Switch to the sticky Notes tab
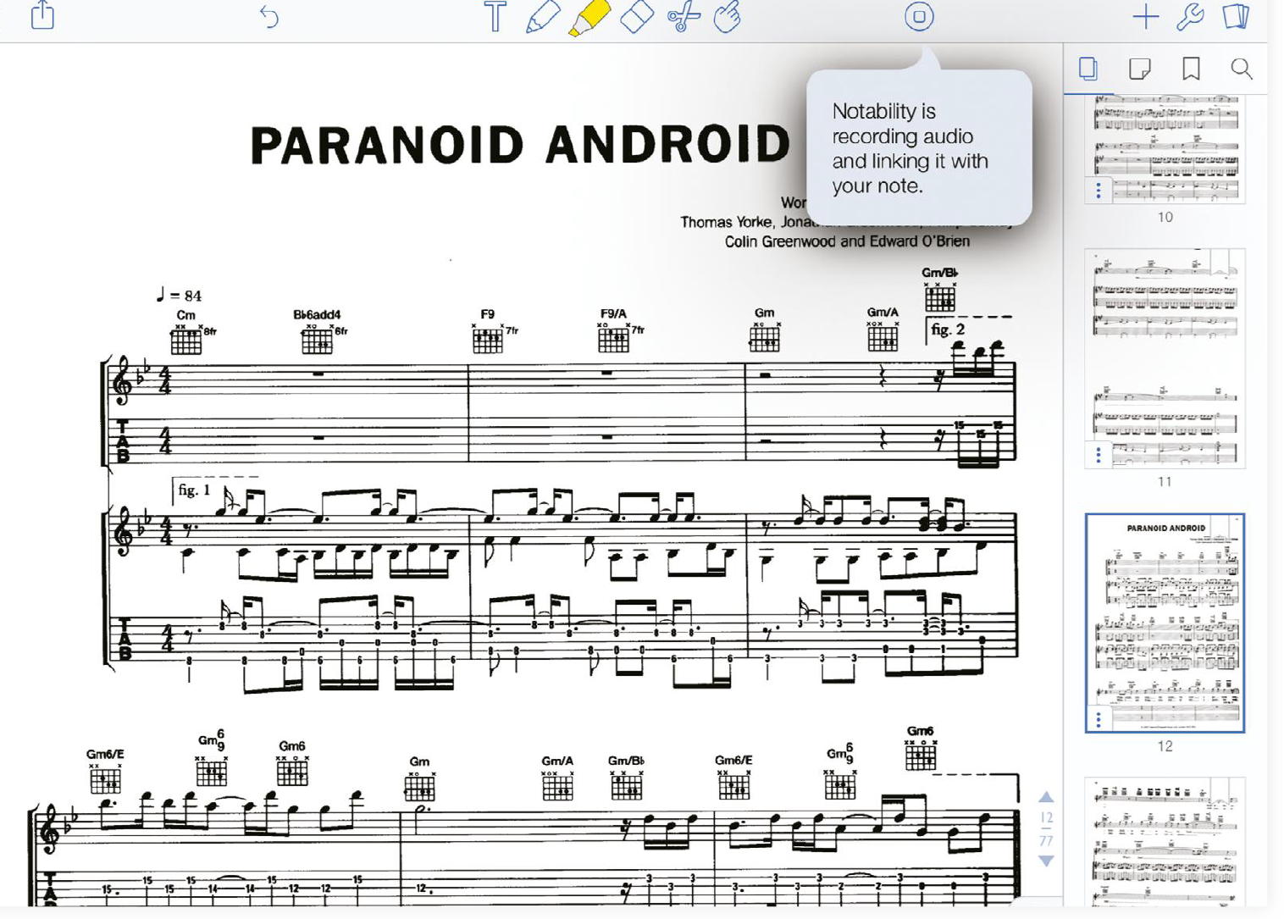1284x919 pixels. click(x=1140, y=69)
